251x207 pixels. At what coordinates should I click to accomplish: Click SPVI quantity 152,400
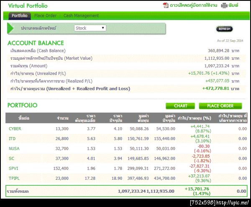point(61,169)
